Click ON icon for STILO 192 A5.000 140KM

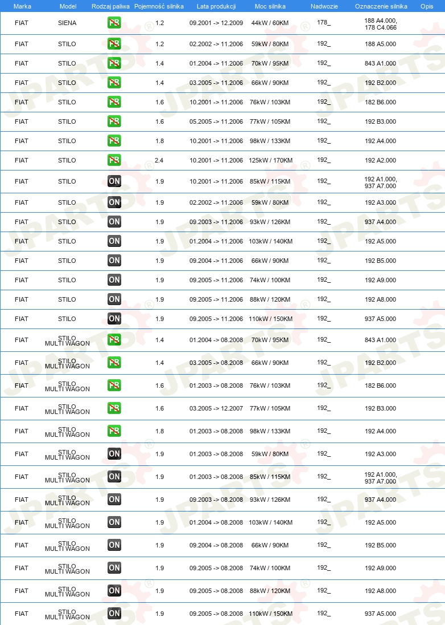pyautogui.click(x=114, y=241)
